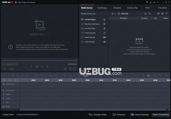Click the fit timeline to window icon
Image resolution: width=171 pixels, height=119 pixels.
tap(15, 80)
